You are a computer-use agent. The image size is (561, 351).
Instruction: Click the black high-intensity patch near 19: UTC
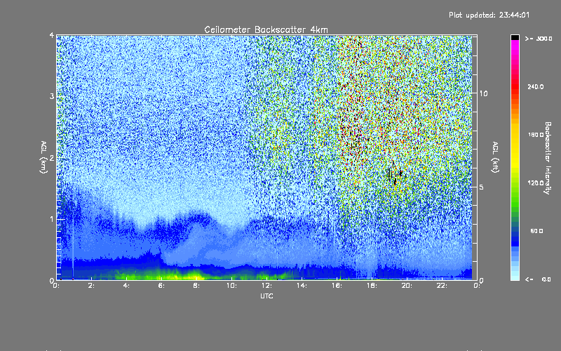tap(395, 173)
